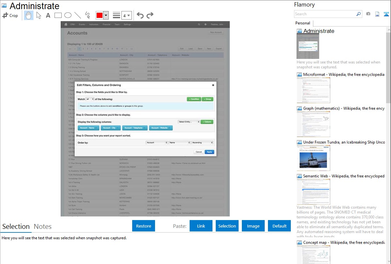The height and width of the screenshot is (264, 391).
Task: Click the line thickness icon
Action: [117, 15]
